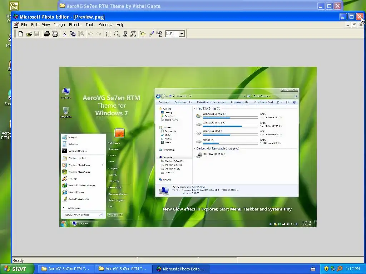
Task: Open the Edit menu
Action: click(x=34, y=25)
